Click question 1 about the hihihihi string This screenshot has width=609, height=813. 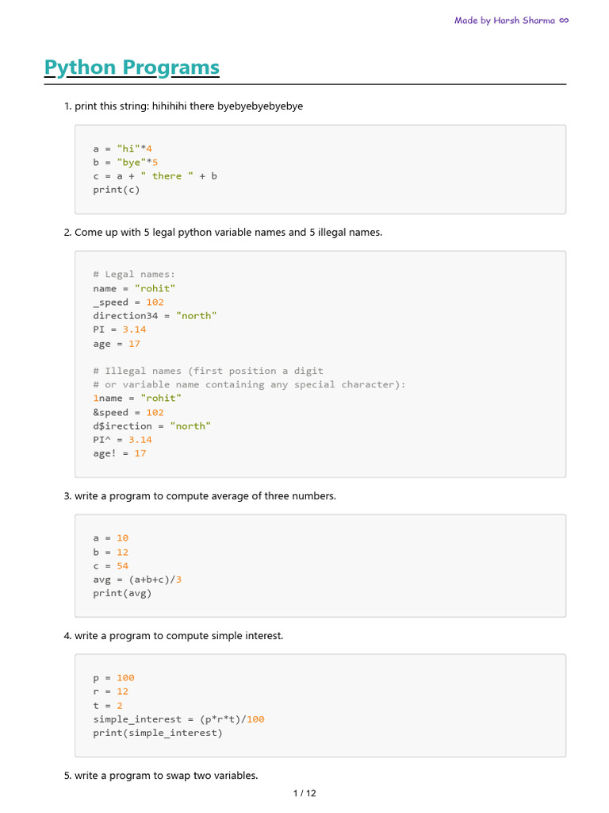[189, 106]
